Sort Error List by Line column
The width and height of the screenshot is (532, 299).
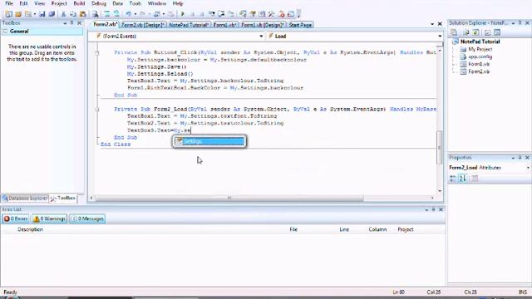click(x=344, y=229)
